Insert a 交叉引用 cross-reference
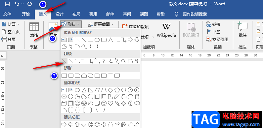 click(x=217, y=39)
